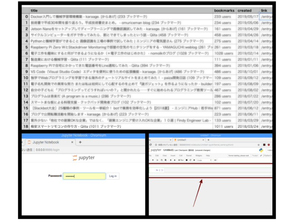Restart the kernel with the circular arrow icon
The width and height of the screenshot is (296, 222).
click(190, 160)
